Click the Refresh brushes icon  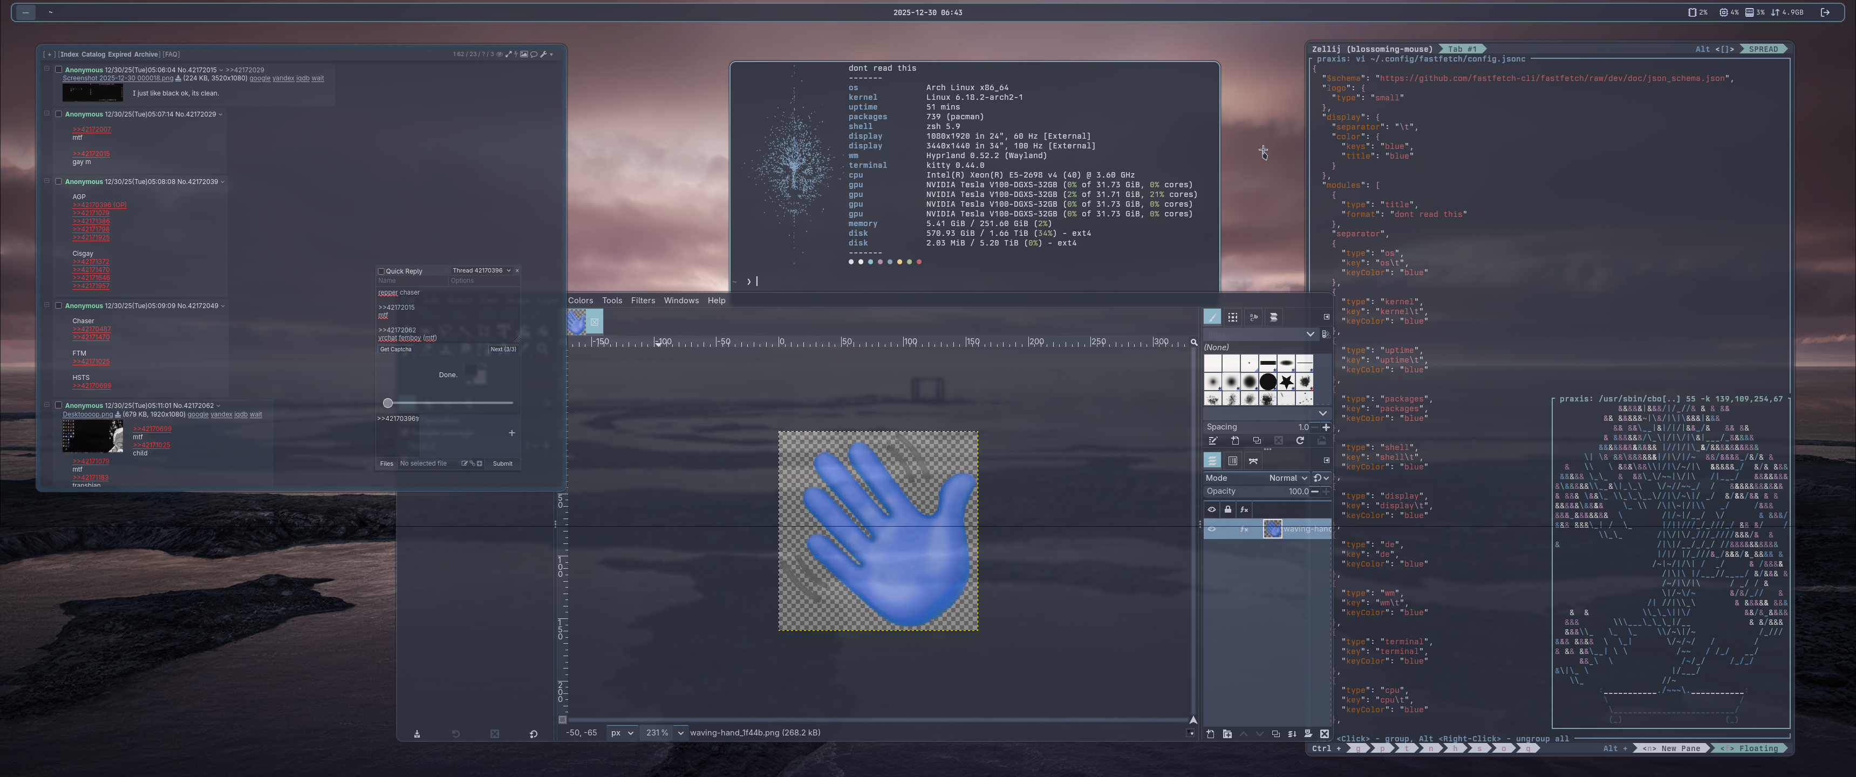1300,440
